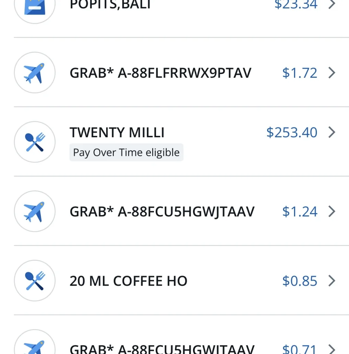Open GRAB* A-88FCU5HGWJTAAV transaction title

(162, 212)
